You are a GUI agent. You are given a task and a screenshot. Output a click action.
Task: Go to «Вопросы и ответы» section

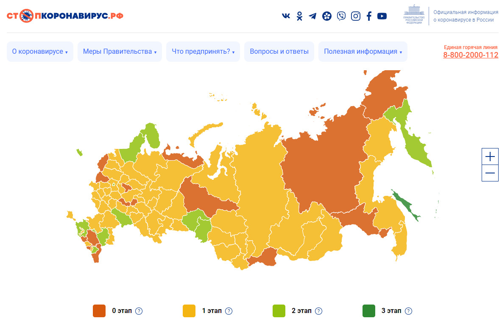tap(279, 52)
